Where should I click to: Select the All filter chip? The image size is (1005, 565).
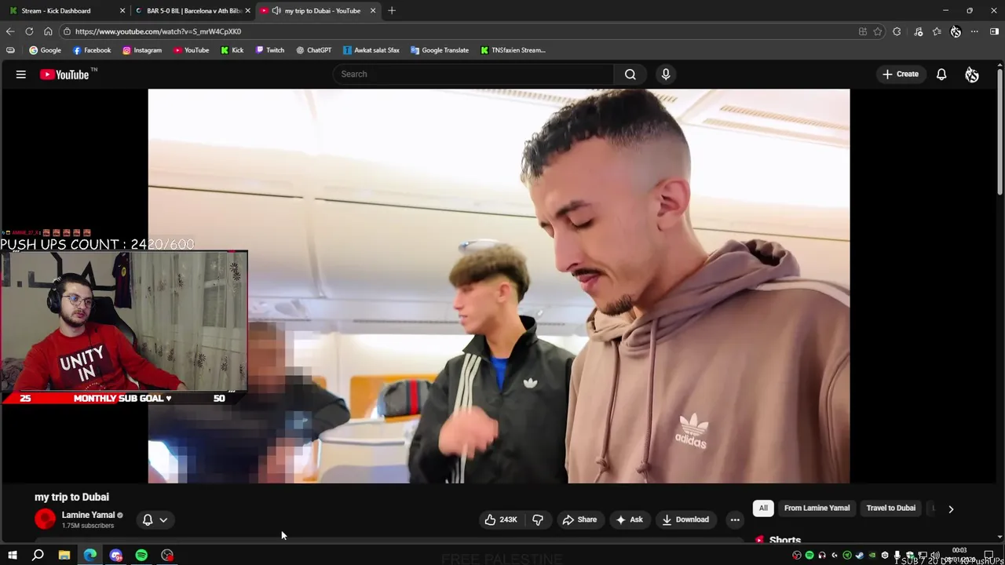click(x=763, y=508)
